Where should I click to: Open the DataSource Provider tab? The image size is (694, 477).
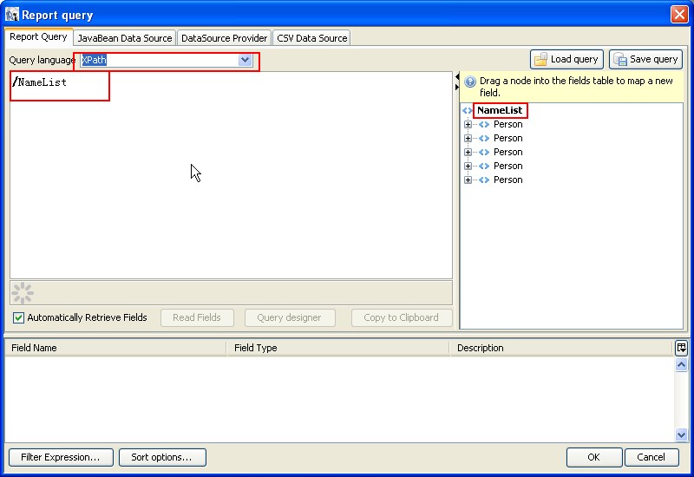click(x=224, y=38)
